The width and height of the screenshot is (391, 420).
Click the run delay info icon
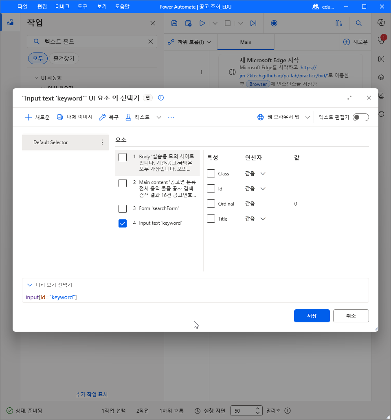click(x=287, y=411)
